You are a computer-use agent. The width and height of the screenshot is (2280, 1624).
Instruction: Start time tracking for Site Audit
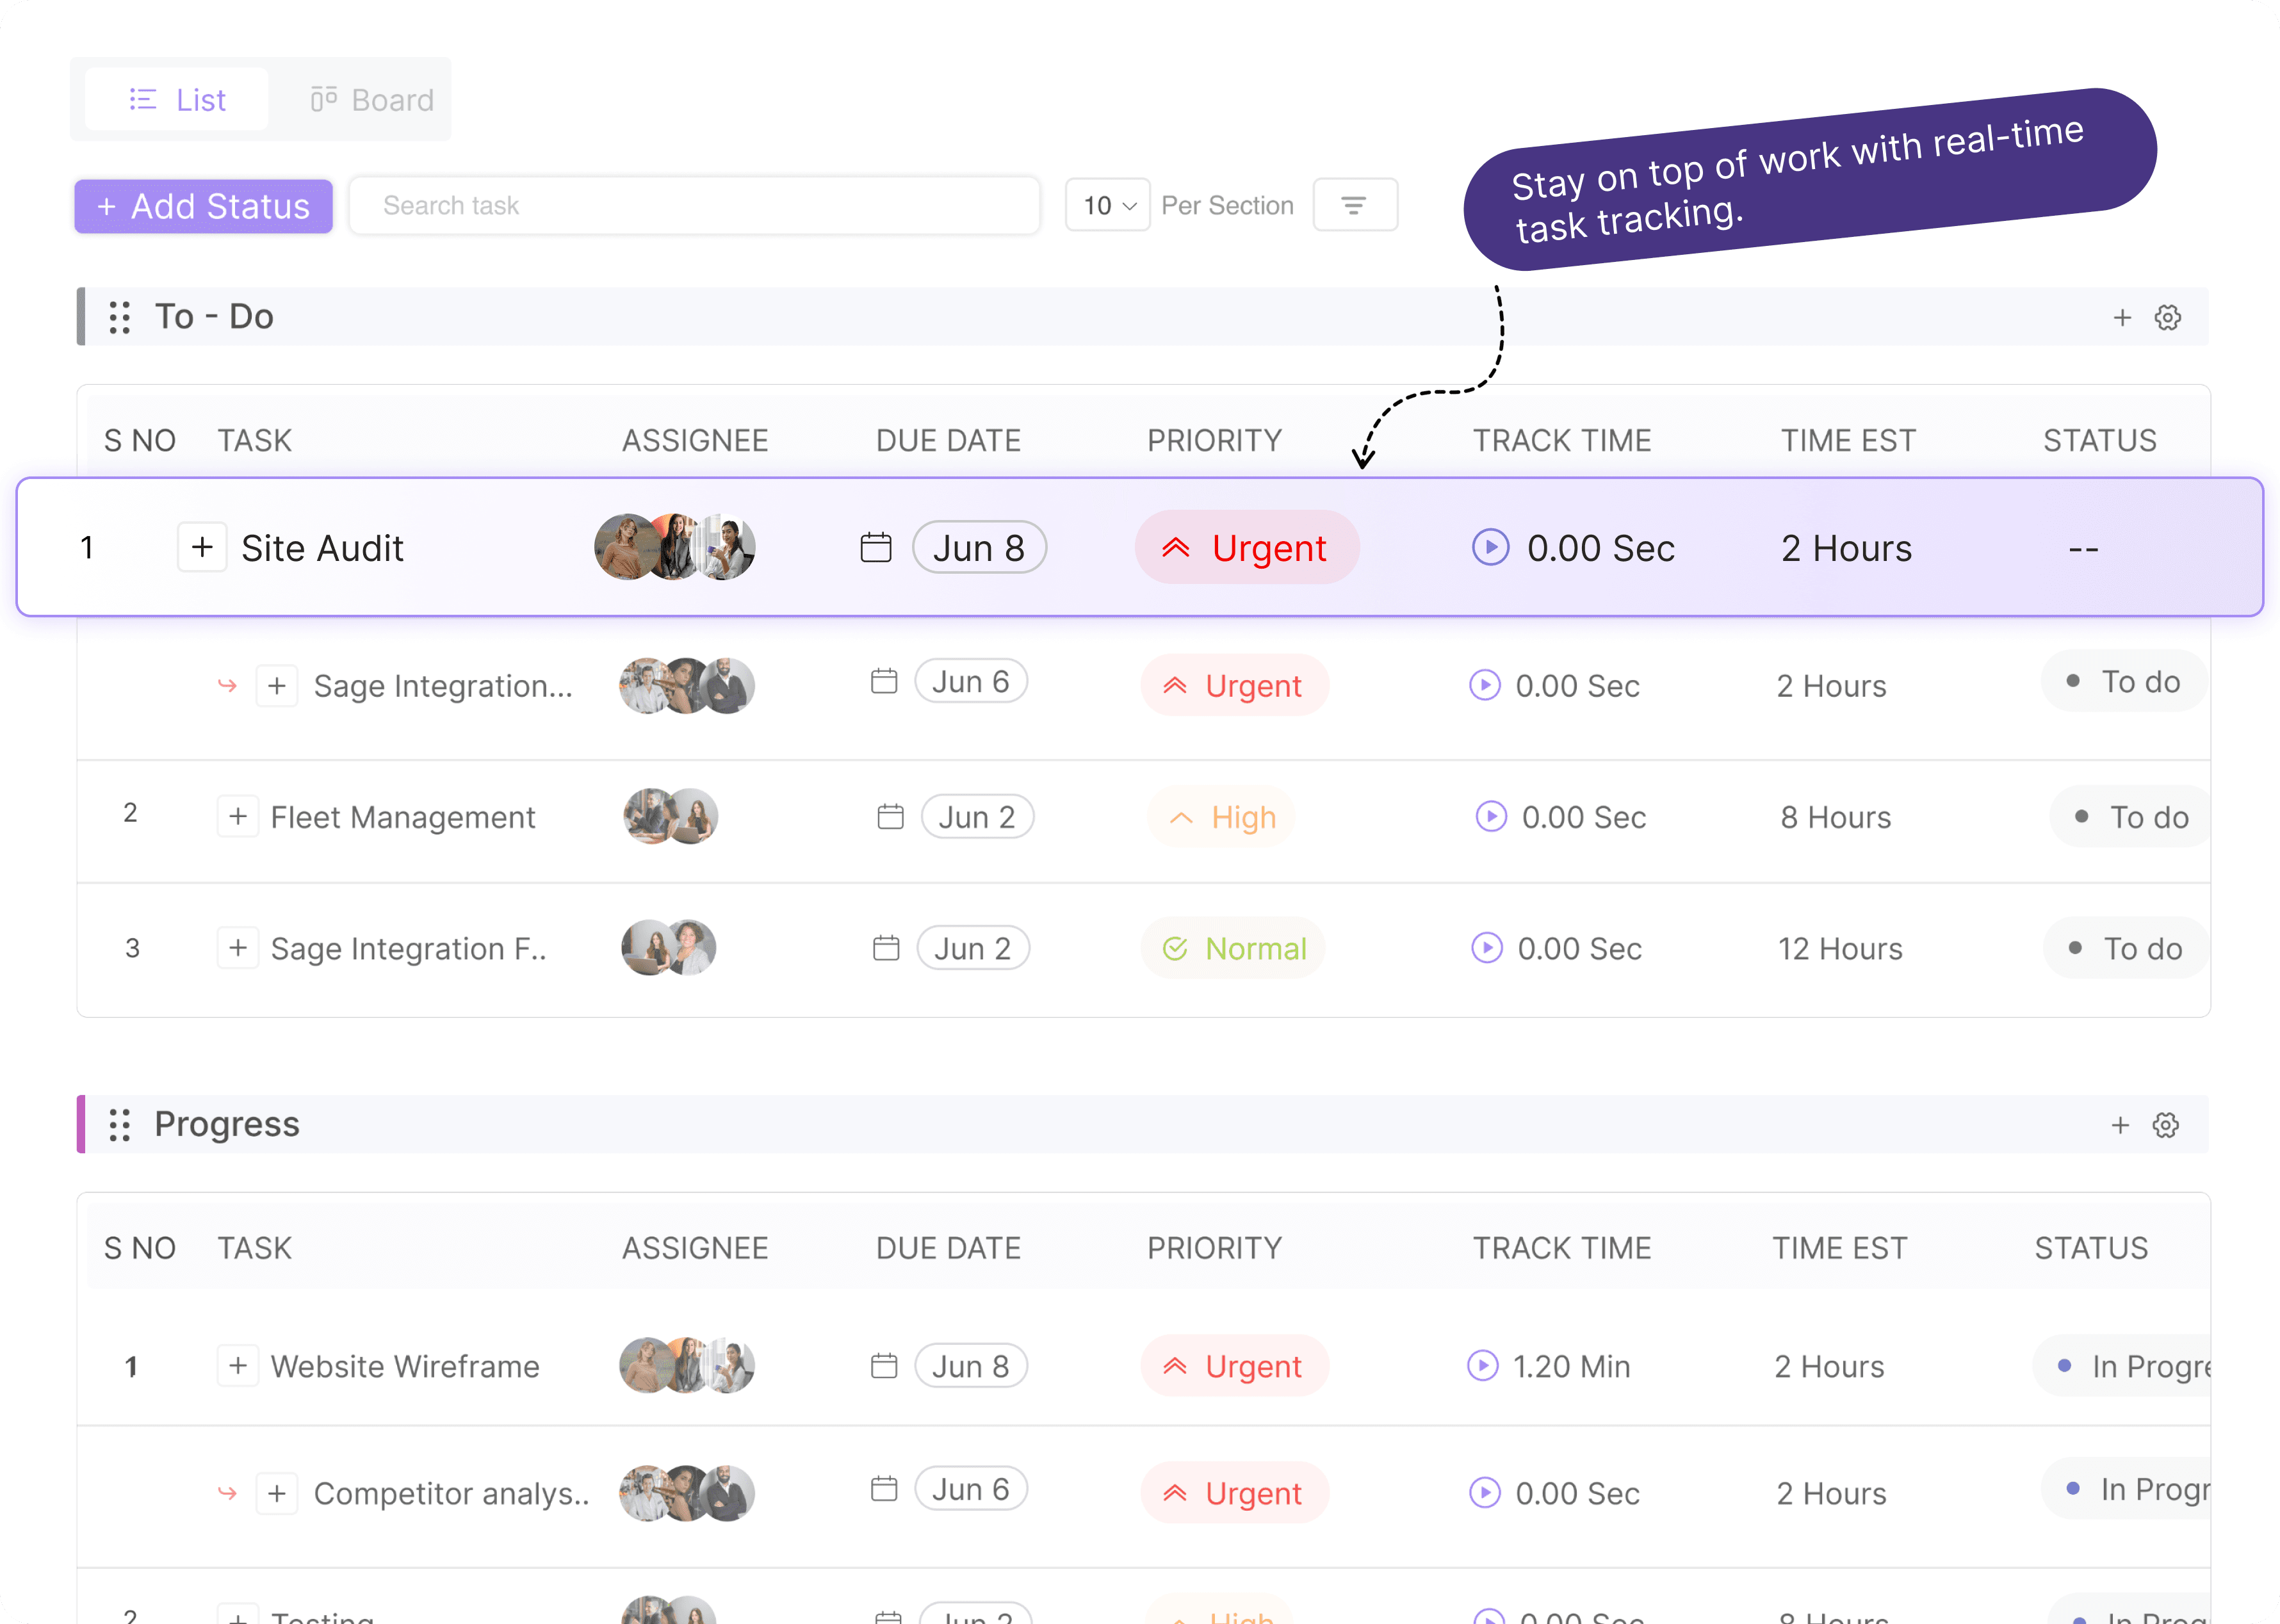1490,547
